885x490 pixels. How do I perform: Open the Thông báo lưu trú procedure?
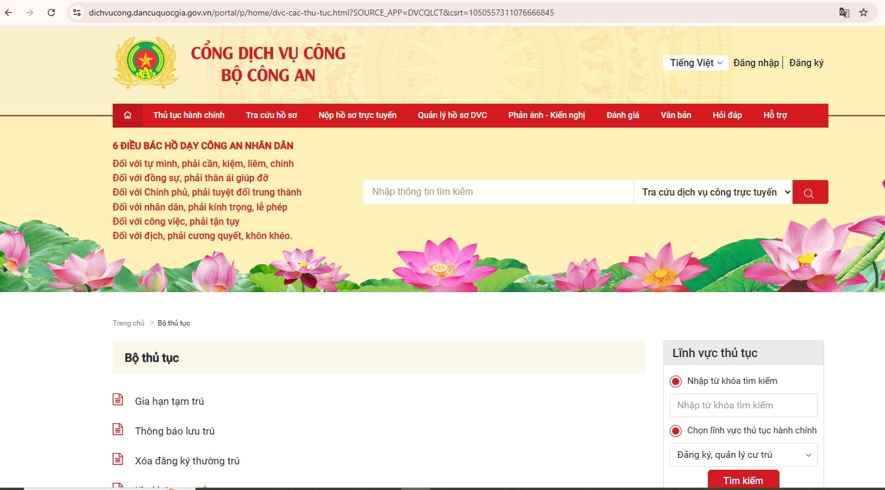tap(175, 431)
